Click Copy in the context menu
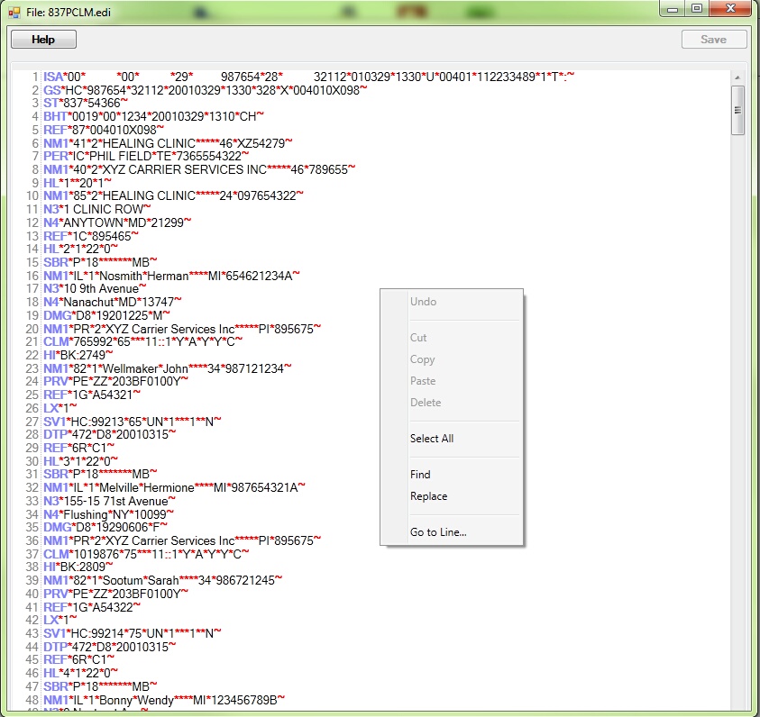Image resolution: width=760 pixels, height=717 pixels. [417, 359]
